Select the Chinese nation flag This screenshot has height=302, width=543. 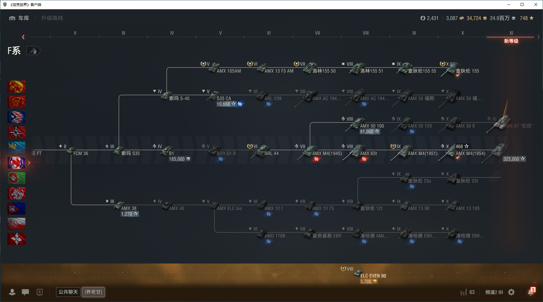point(16,87)
